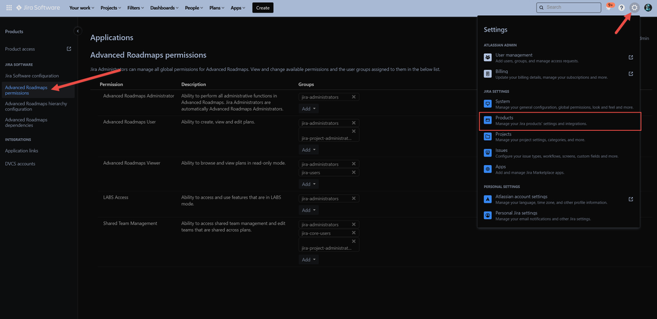Click into the Search field
Image resolution: width=657 pixels, height=319 pixels.
(x=569, y=7)
